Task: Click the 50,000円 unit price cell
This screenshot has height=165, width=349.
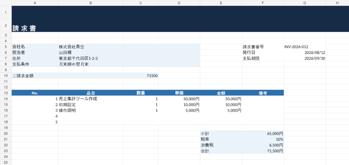Action: point(179,99)
